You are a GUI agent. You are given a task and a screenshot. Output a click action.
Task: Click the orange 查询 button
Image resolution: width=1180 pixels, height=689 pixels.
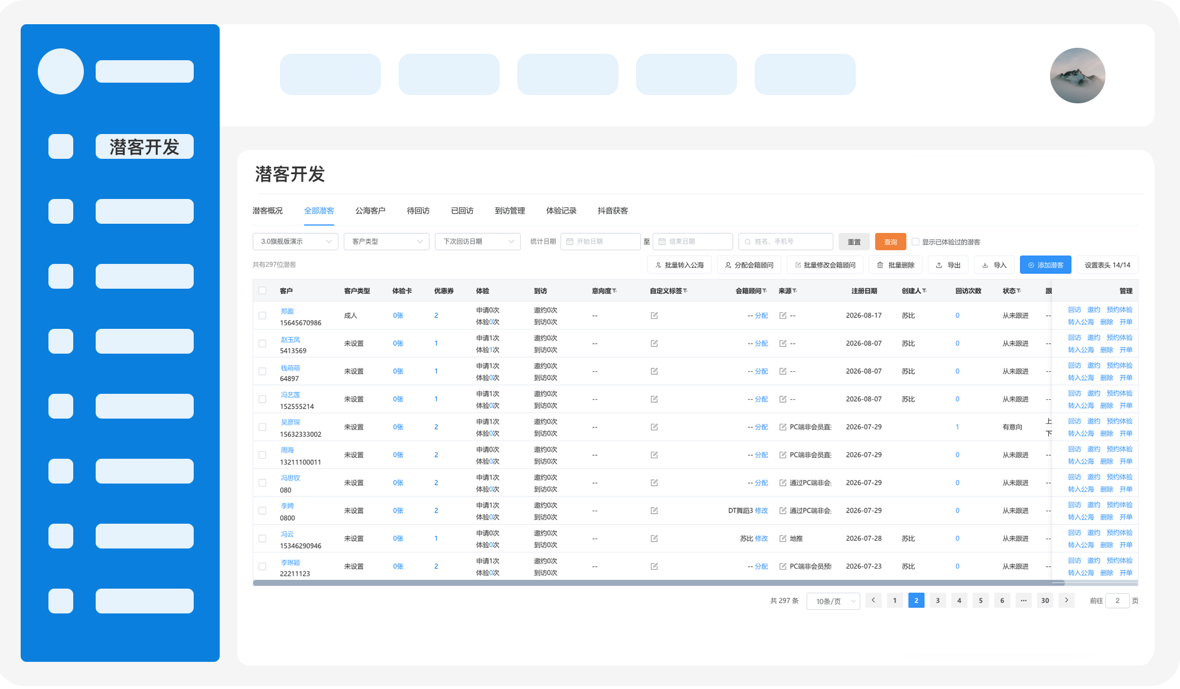point(890,241)
